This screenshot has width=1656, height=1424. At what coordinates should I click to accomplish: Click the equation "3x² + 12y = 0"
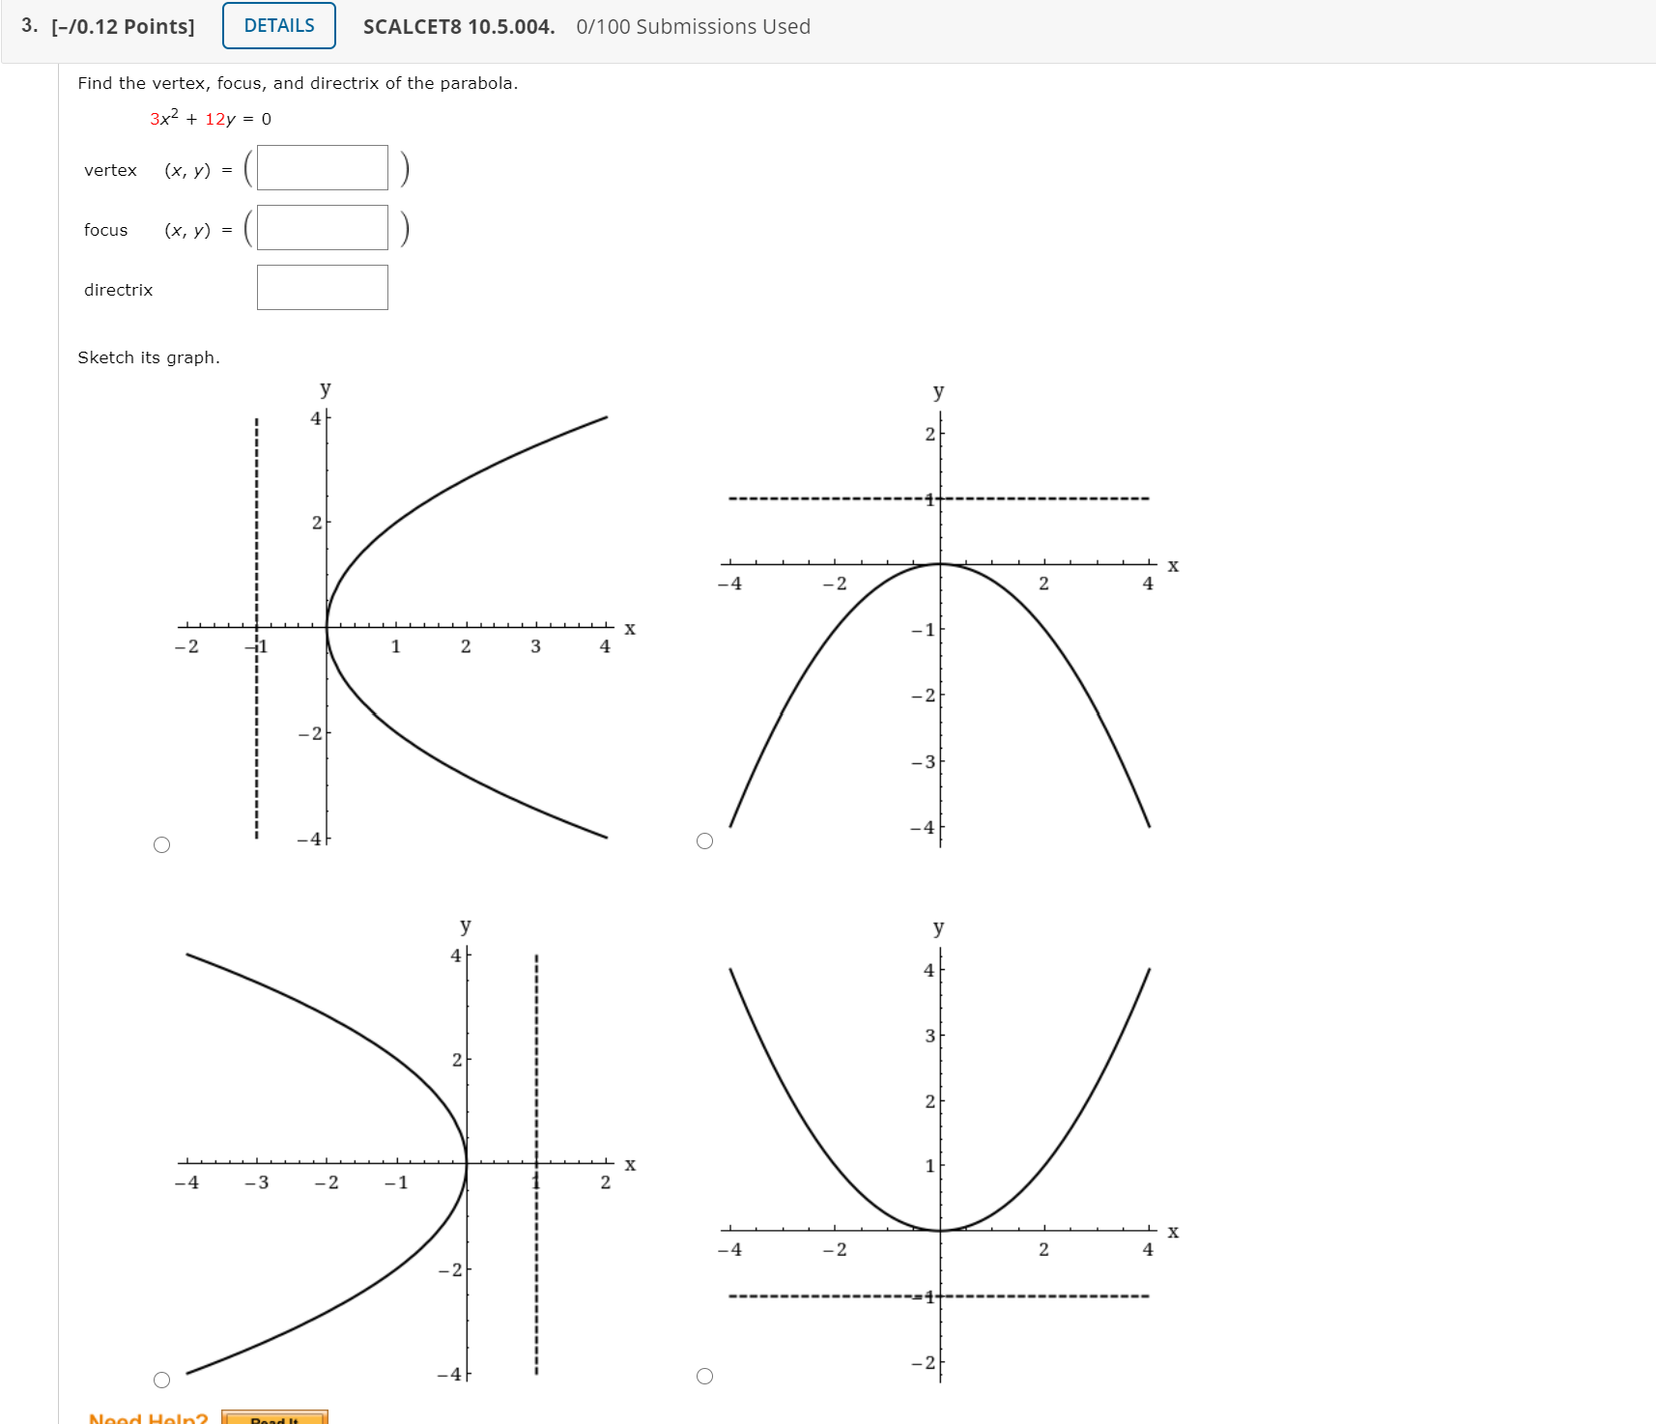(211, 118)
